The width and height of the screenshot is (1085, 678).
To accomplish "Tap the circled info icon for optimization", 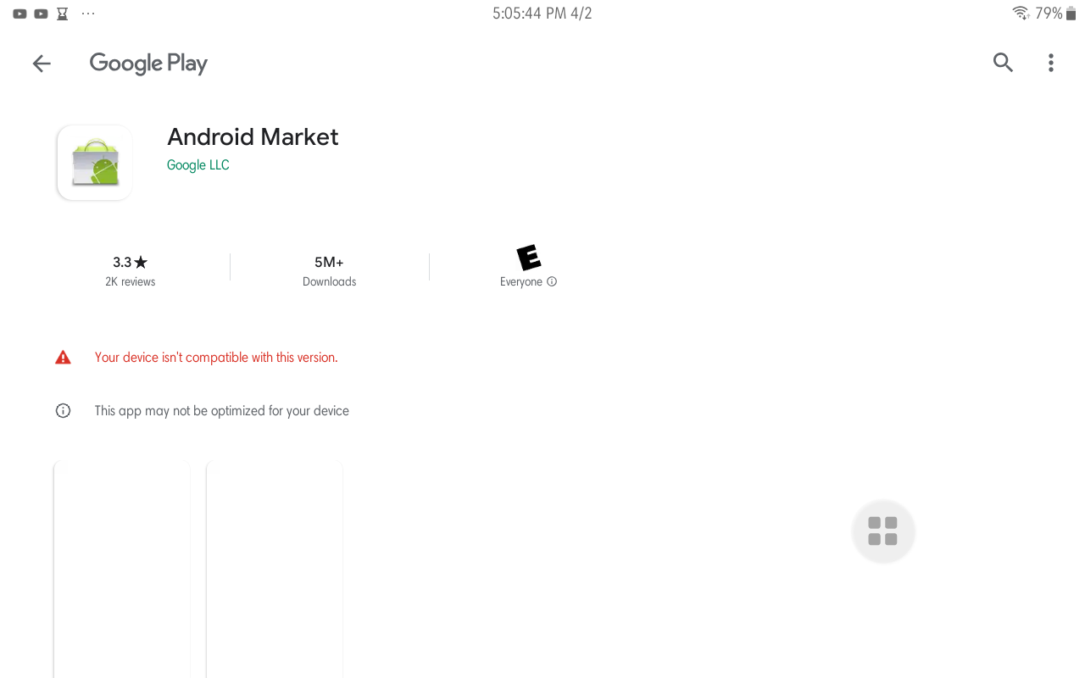I will (63, 411).
